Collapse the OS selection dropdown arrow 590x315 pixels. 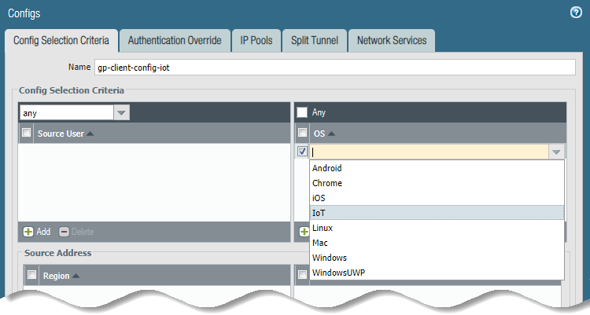click(x=555, y=152)
